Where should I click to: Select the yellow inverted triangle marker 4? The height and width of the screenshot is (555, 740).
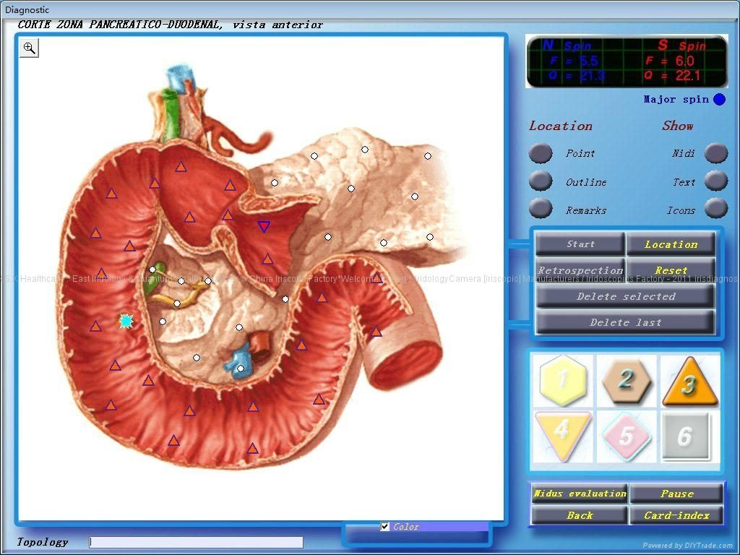pyautogui.click(x=562, y=435)
